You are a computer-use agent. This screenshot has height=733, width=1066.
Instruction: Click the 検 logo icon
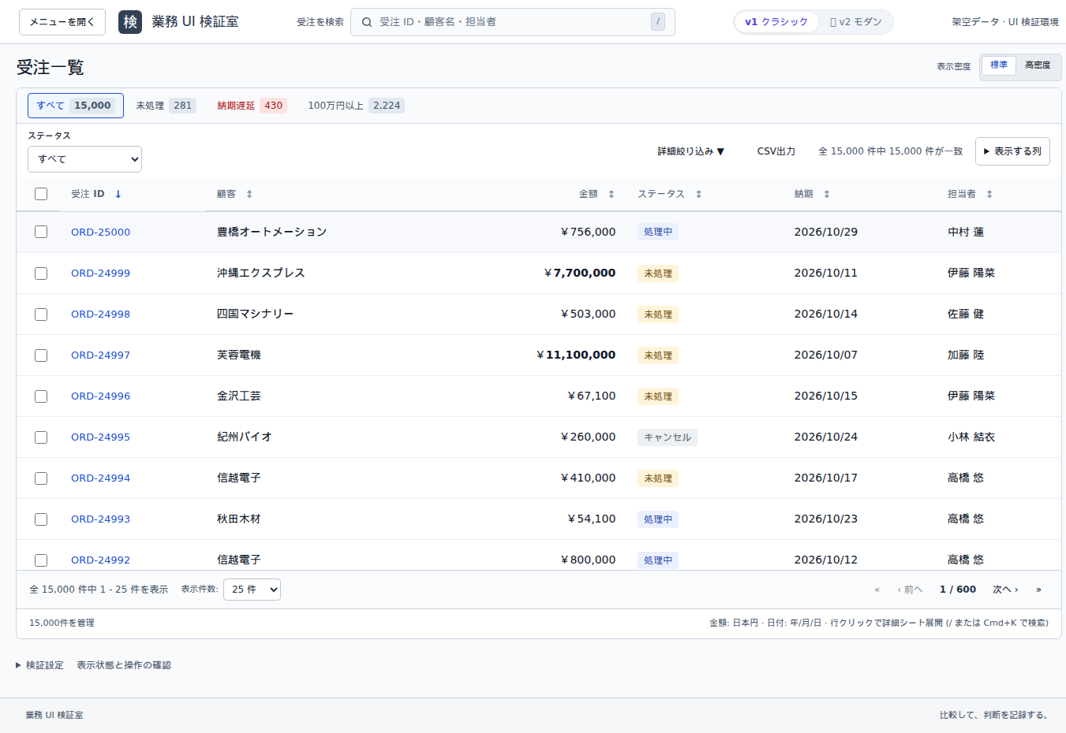tap(130, 22)
